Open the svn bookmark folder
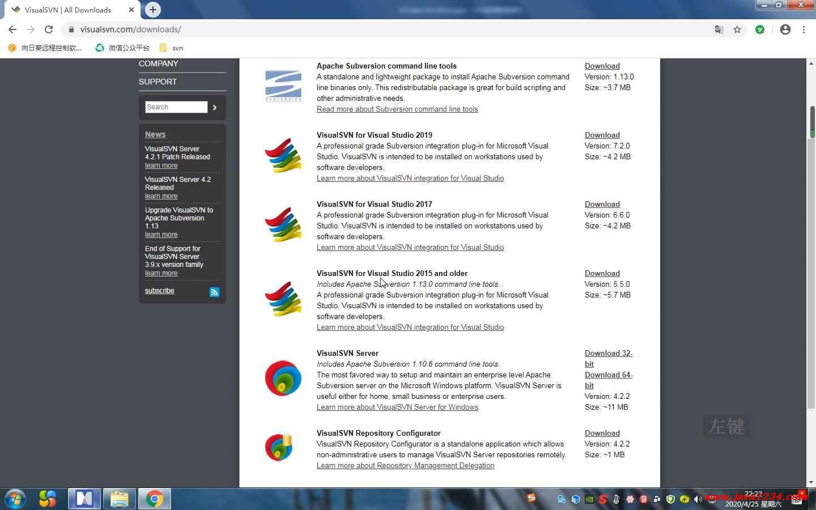The height and width of the screenshot is (510, 816). (171, 48)
